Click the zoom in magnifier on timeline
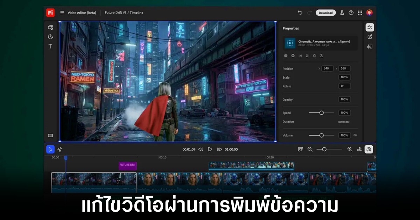The height and width of the screenshot is (220, 420). (x=350, y=149)
